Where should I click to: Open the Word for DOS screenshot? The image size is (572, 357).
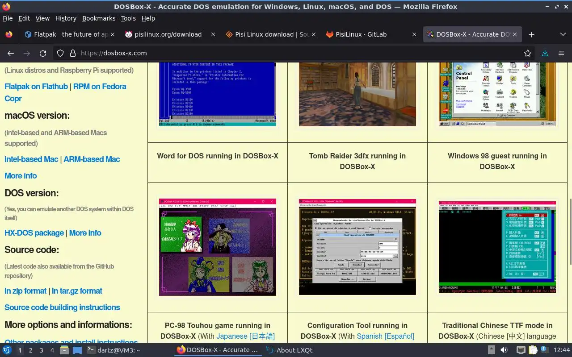pyautogui.click(x=218, y=94)
